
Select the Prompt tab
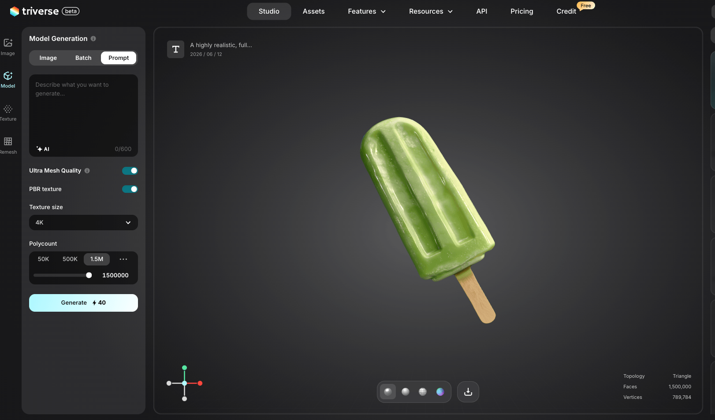pyautogui.click(x=119, y=58)
